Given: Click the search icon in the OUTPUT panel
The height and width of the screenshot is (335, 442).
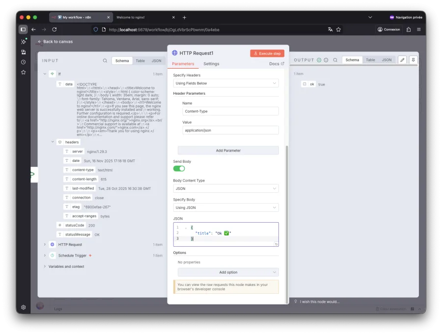Looking at the screenshot, I should pyautogui.click(x=335, y=60).
